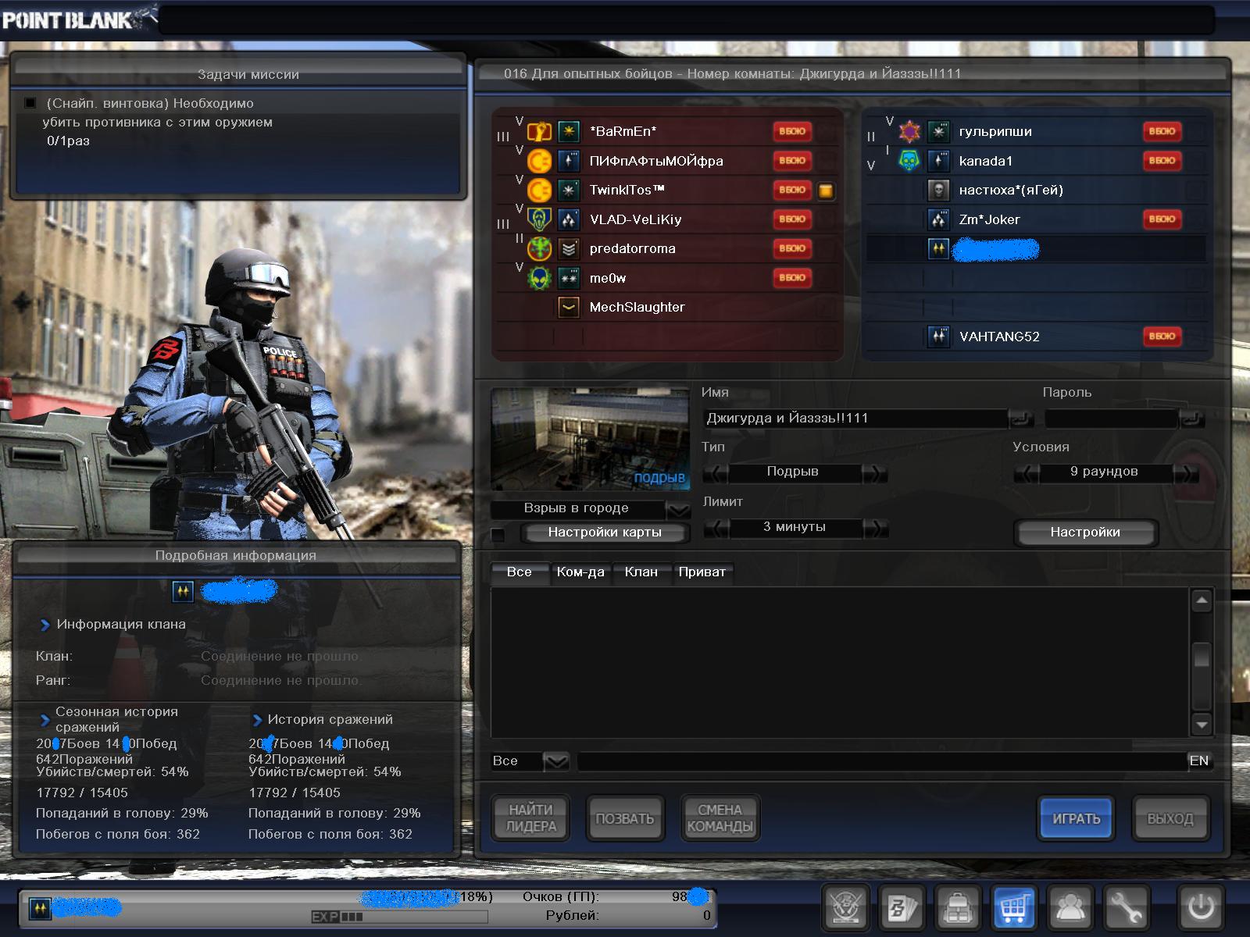
Task: Open the shop via shopping cart icon
Action: [x=1013, y=907]
